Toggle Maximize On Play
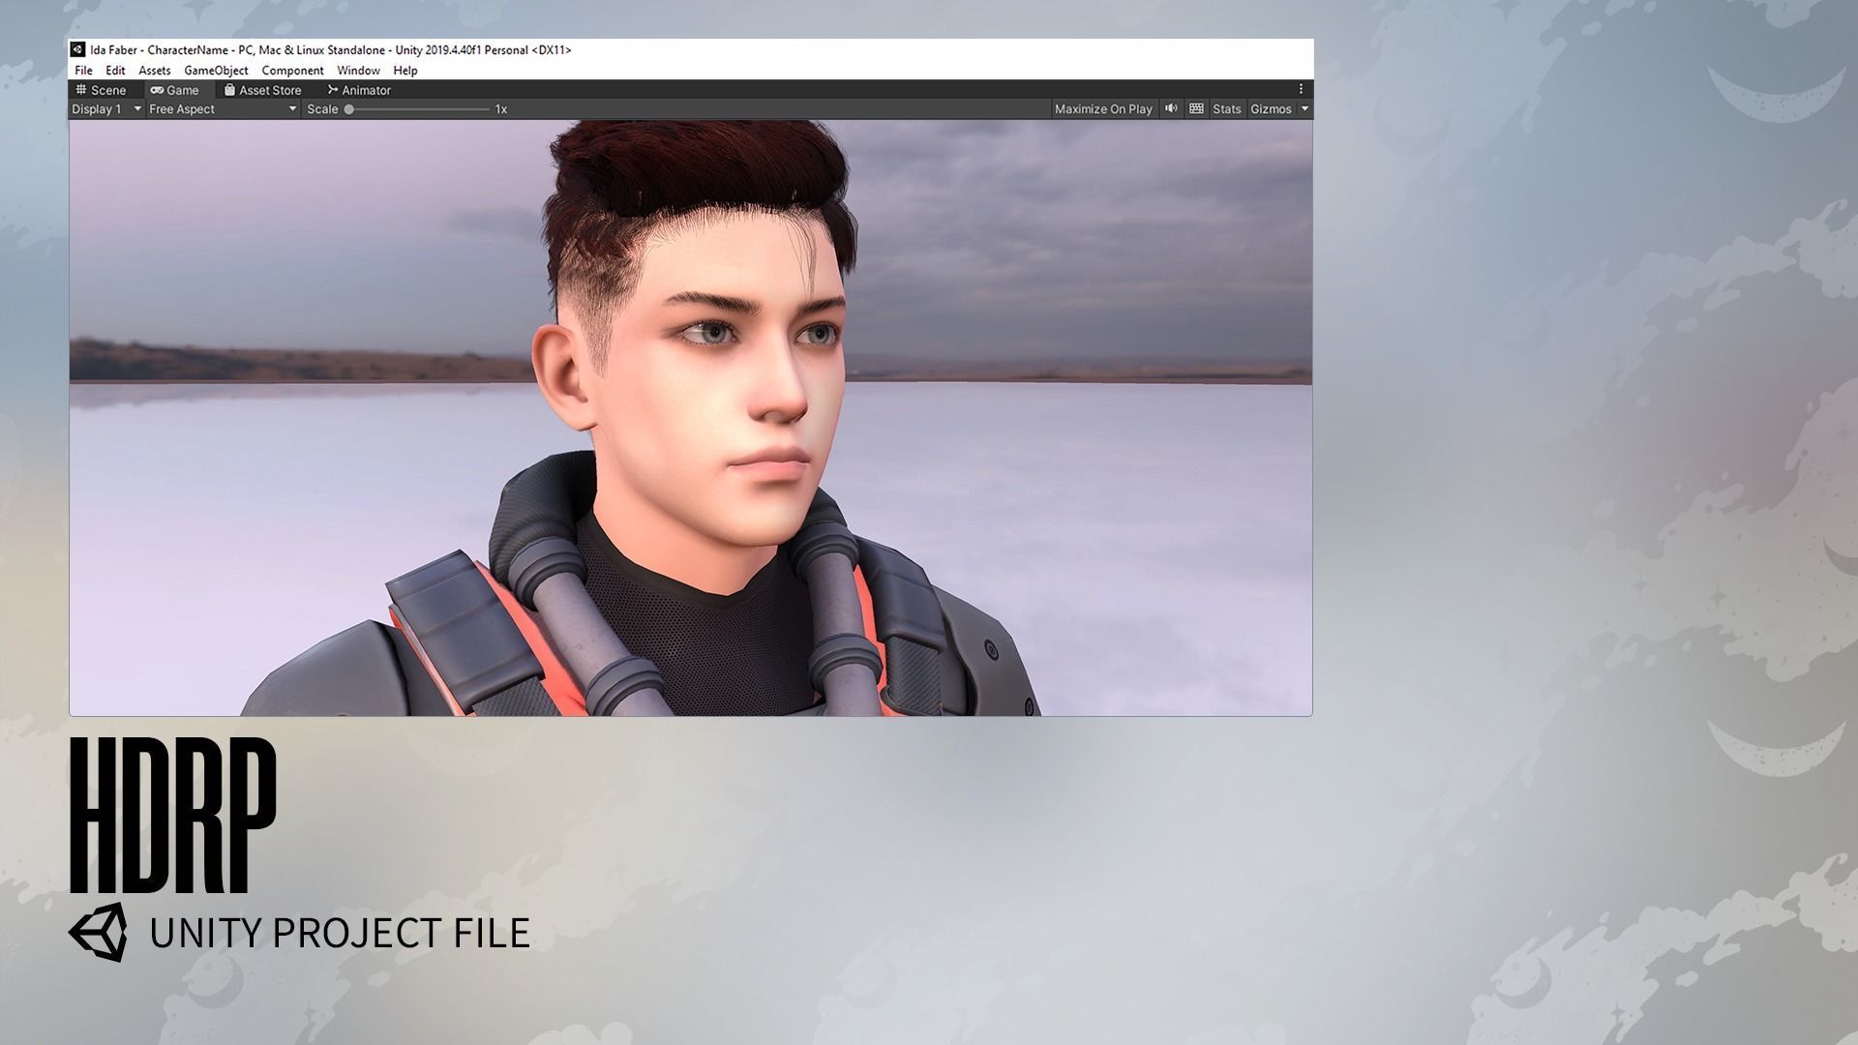This screenshot has height=1045, width=1858. (1102, 109)
